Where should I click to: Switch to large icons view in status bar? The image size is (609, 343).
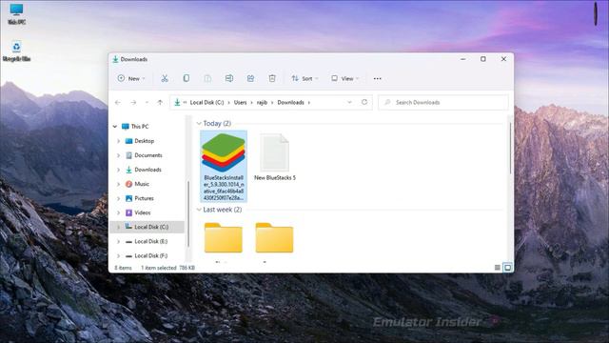507,268
